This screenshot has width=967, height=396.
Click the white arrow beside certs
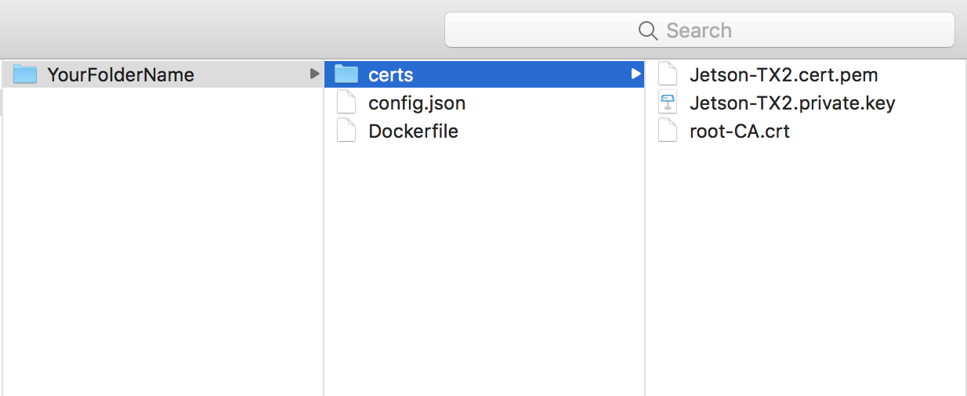636,74
